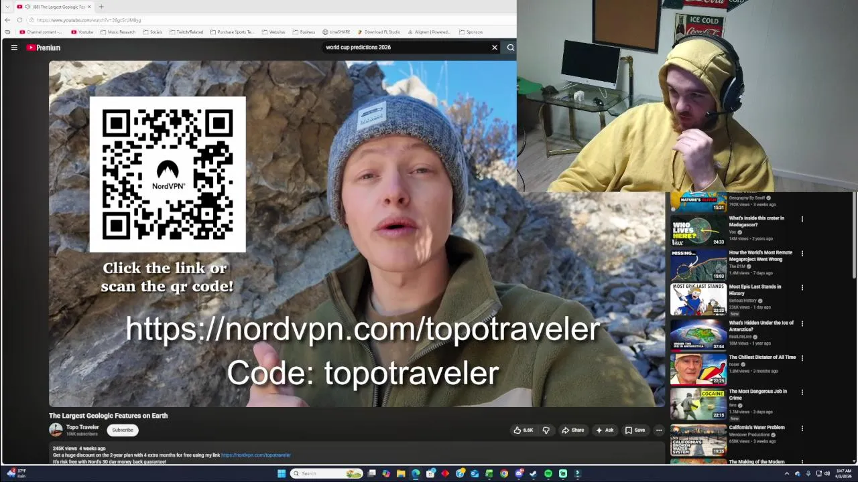Open Spotify from the taskbar
The height and width of the screenshot is (482, 858).
(548, 473)
